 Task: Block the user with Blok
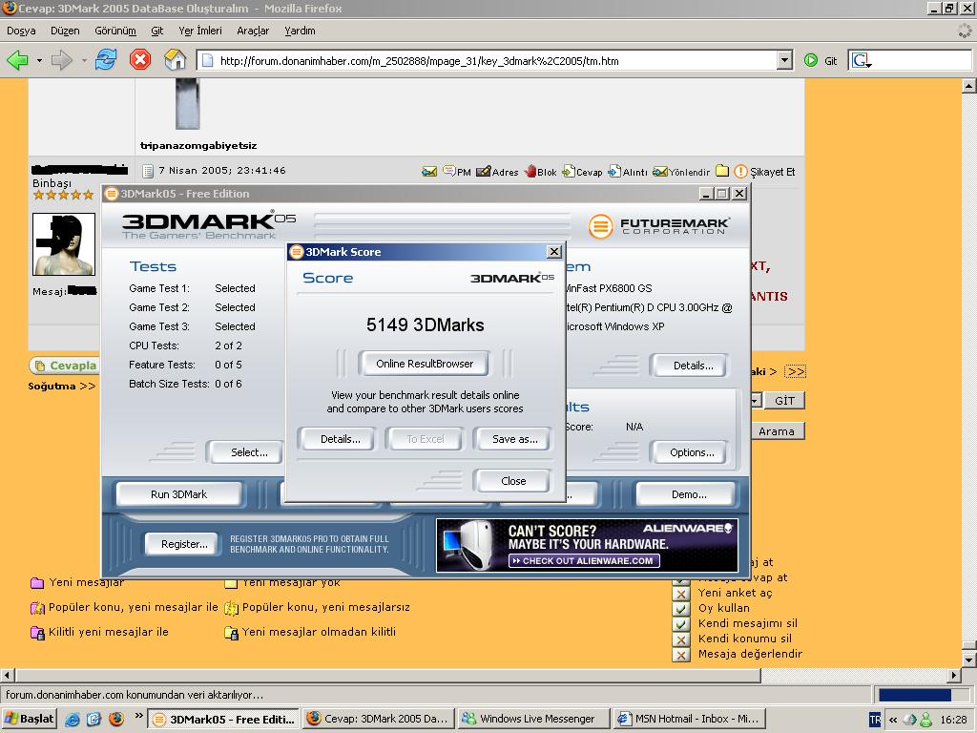[540, 172]
